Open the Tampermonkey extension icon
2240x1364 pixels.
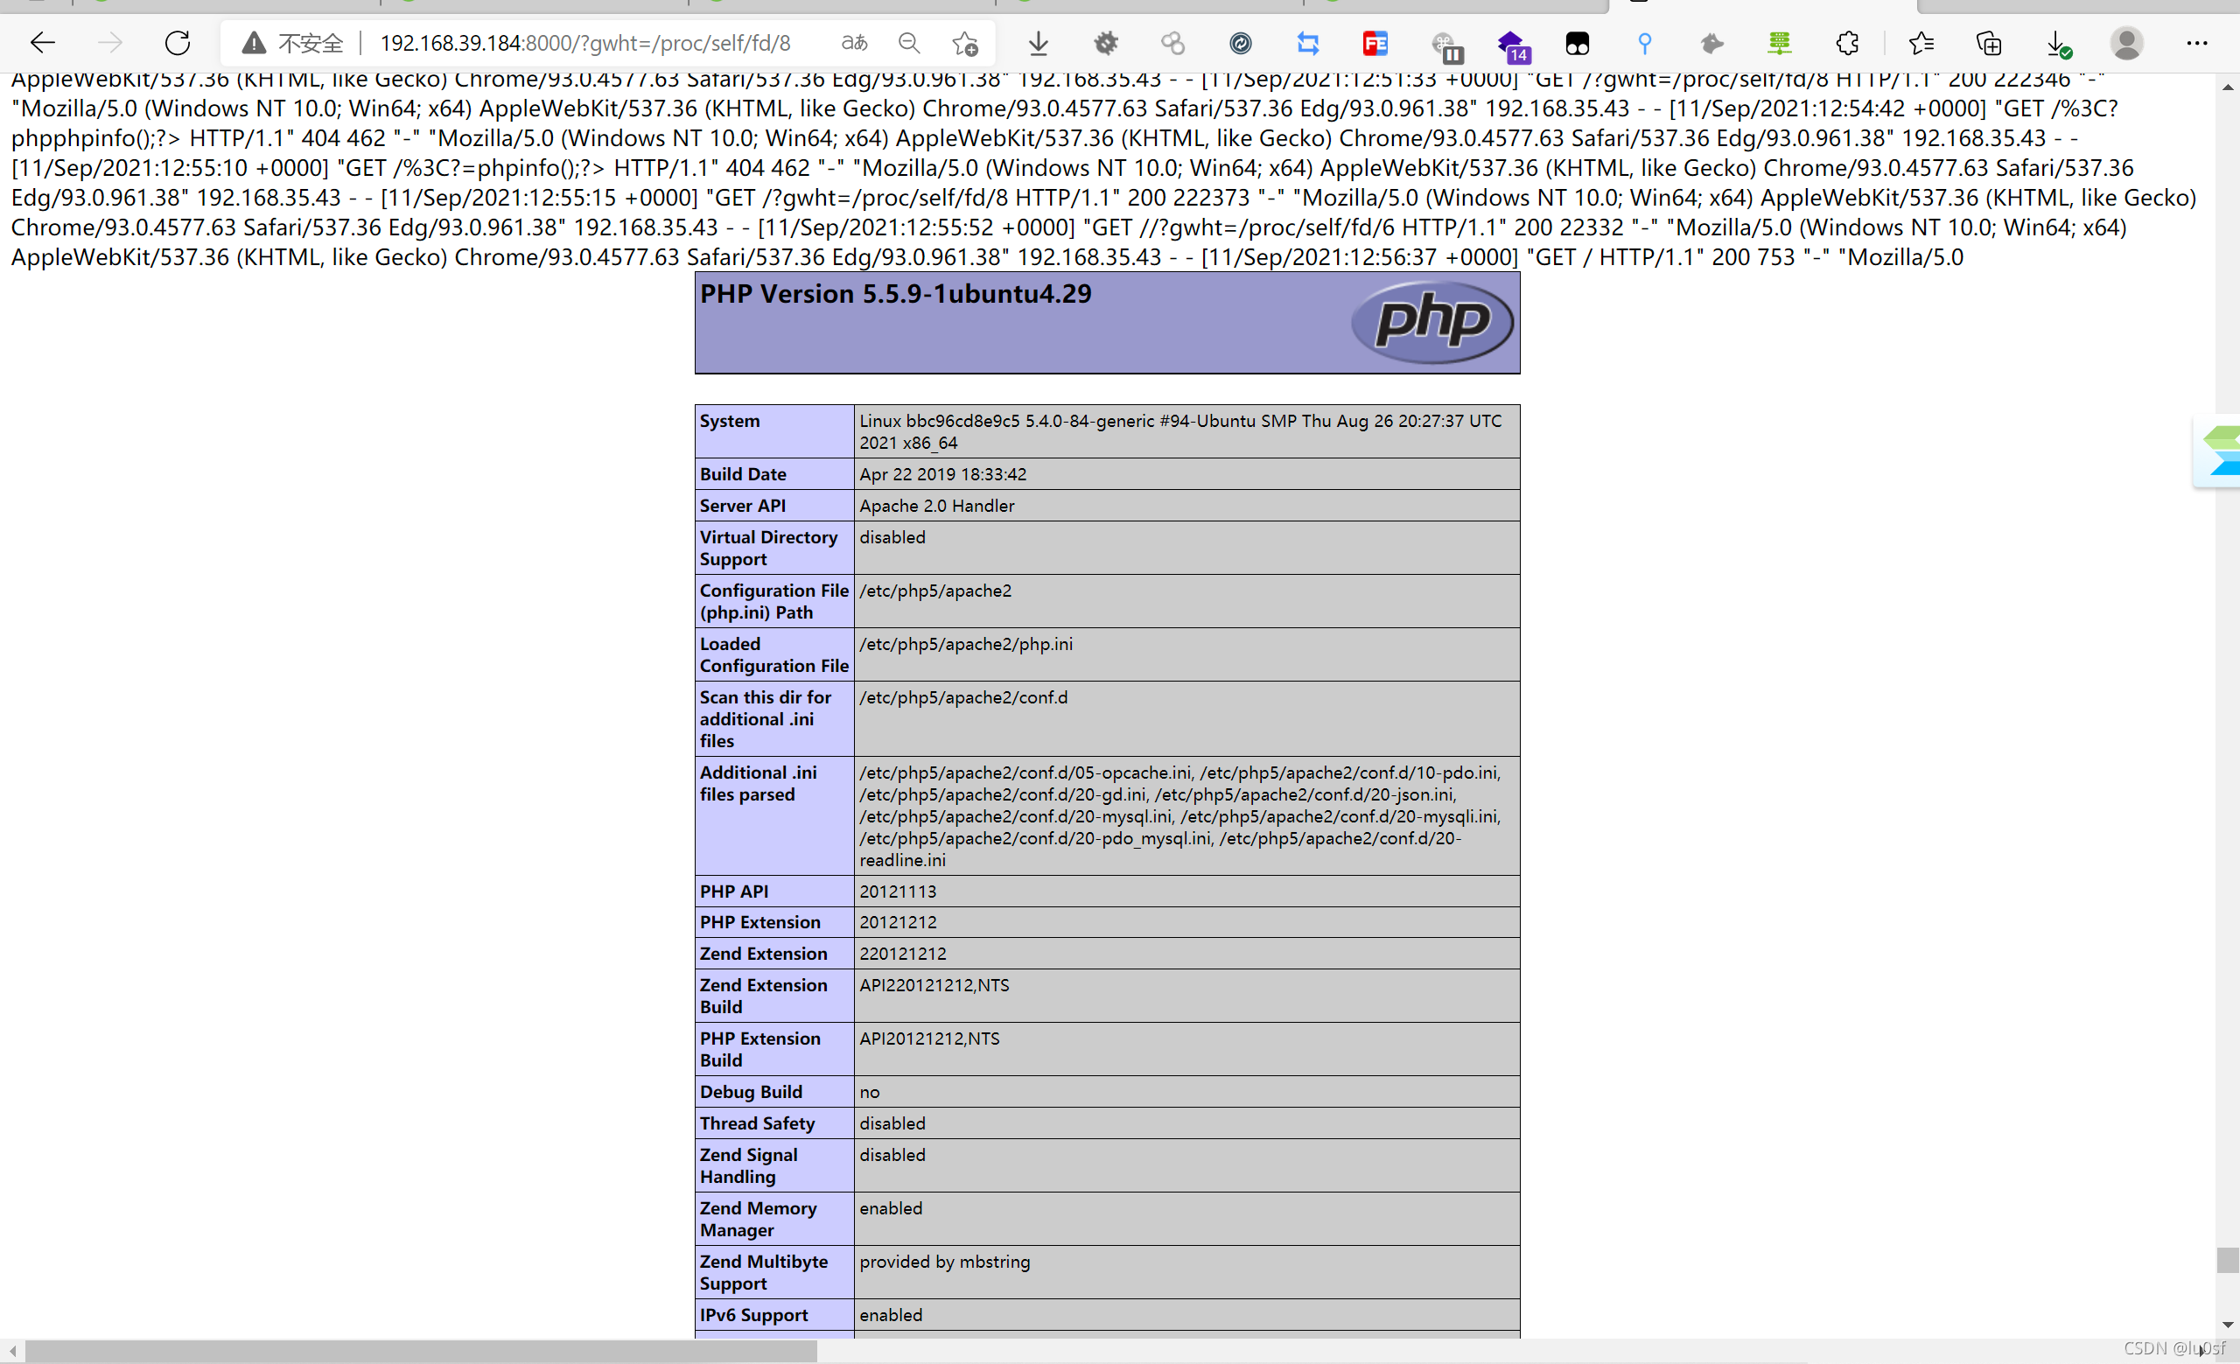click(x=1578, y=43)
